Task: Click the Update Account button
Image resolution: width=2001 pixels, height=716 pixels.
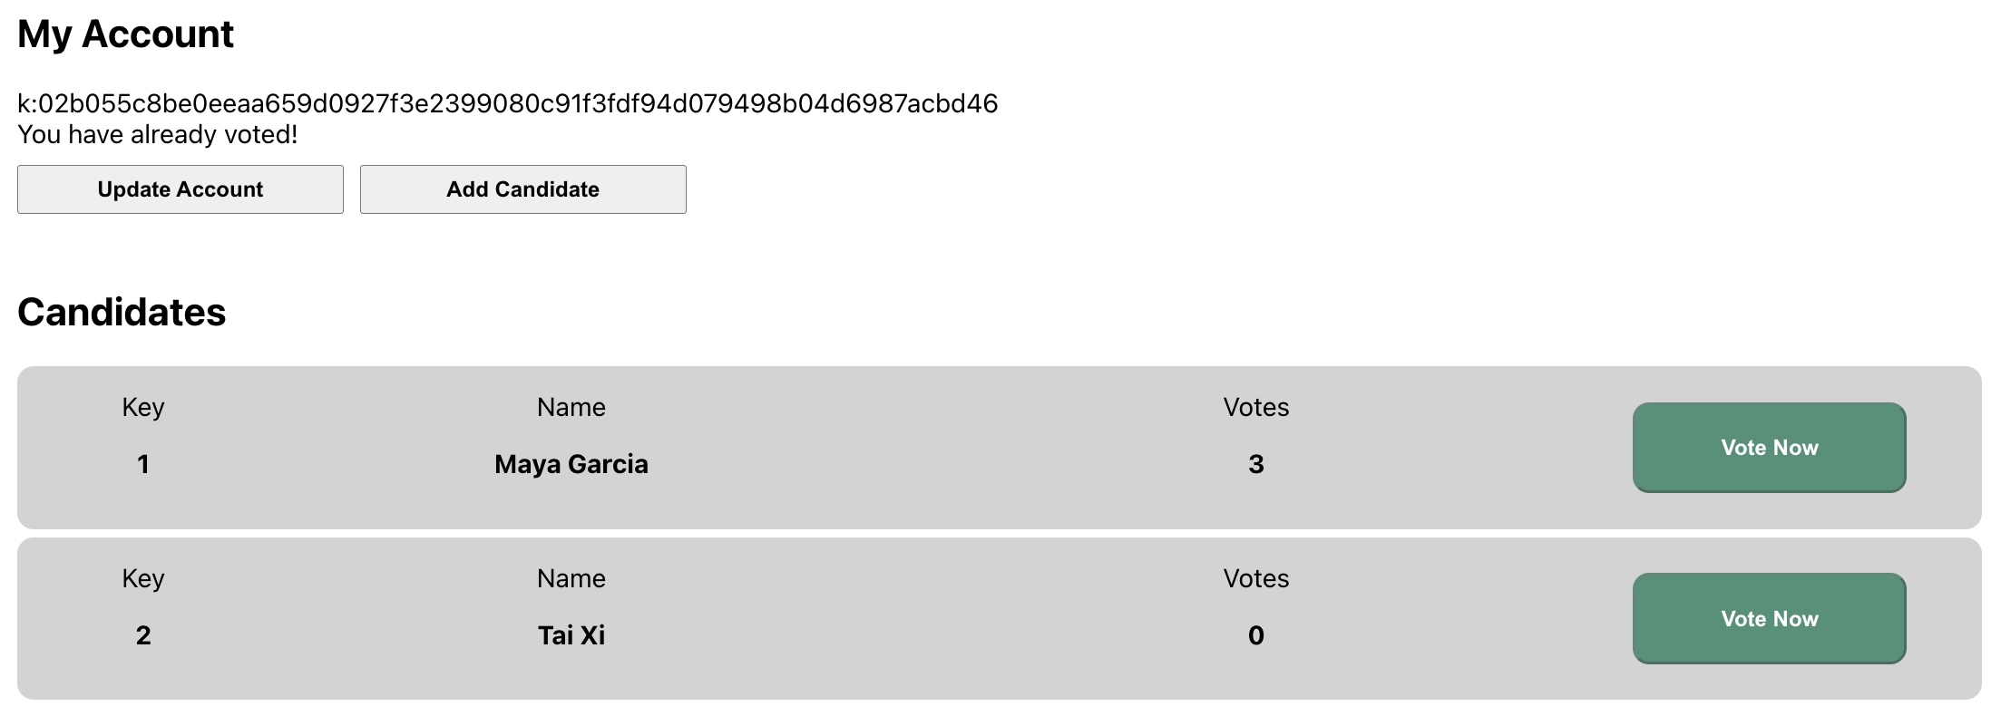Action: 179,189
